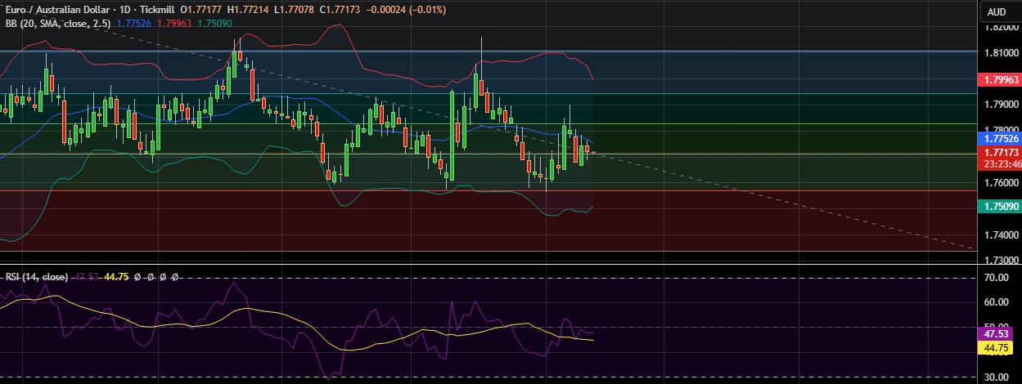Image resolution: width=1022 pixels, height=384 pixels.
Task: Click the yellow RSI average 44.75 label
Action: point(996,348)
